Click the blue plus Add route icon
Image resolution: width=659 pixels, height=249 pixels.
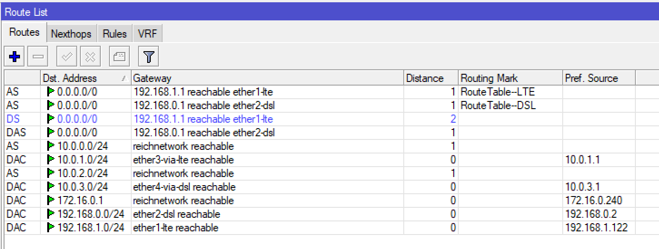[x=15, y=57]
